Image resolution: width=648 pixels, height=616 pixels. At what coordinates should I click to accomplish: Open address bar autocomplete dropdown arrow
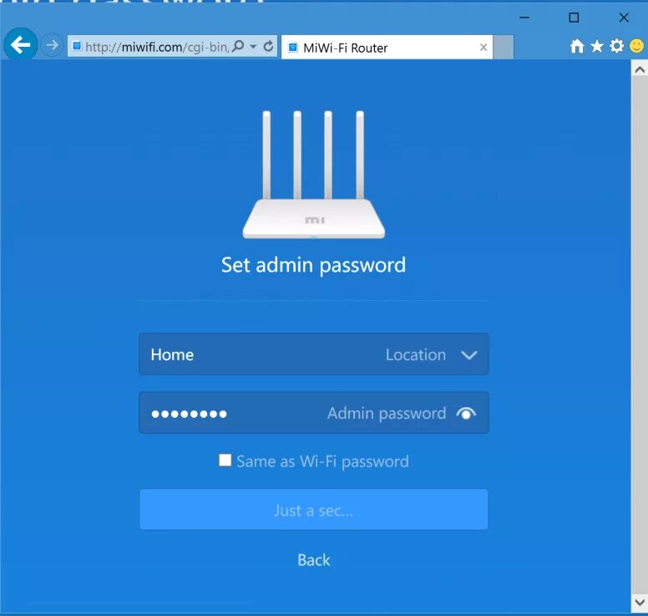[x=253, y=46]
